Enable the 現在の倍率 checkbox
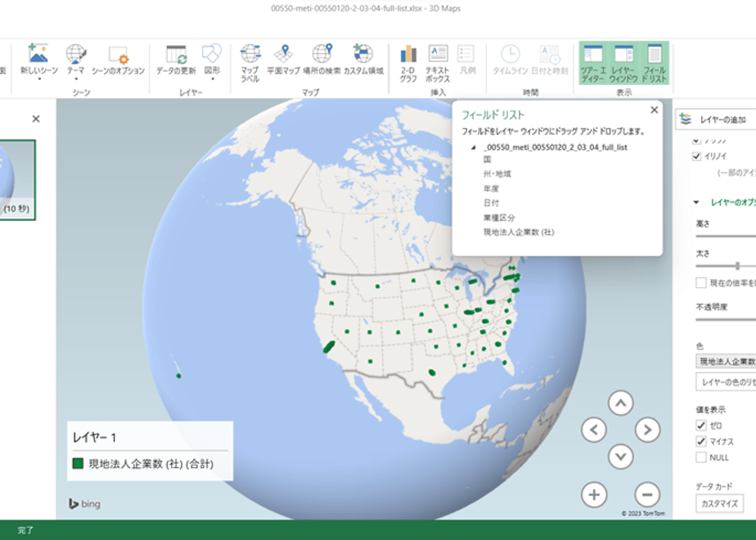Image resolution: width=756 pixels, height=540 pixels. (x=701, y=282)
